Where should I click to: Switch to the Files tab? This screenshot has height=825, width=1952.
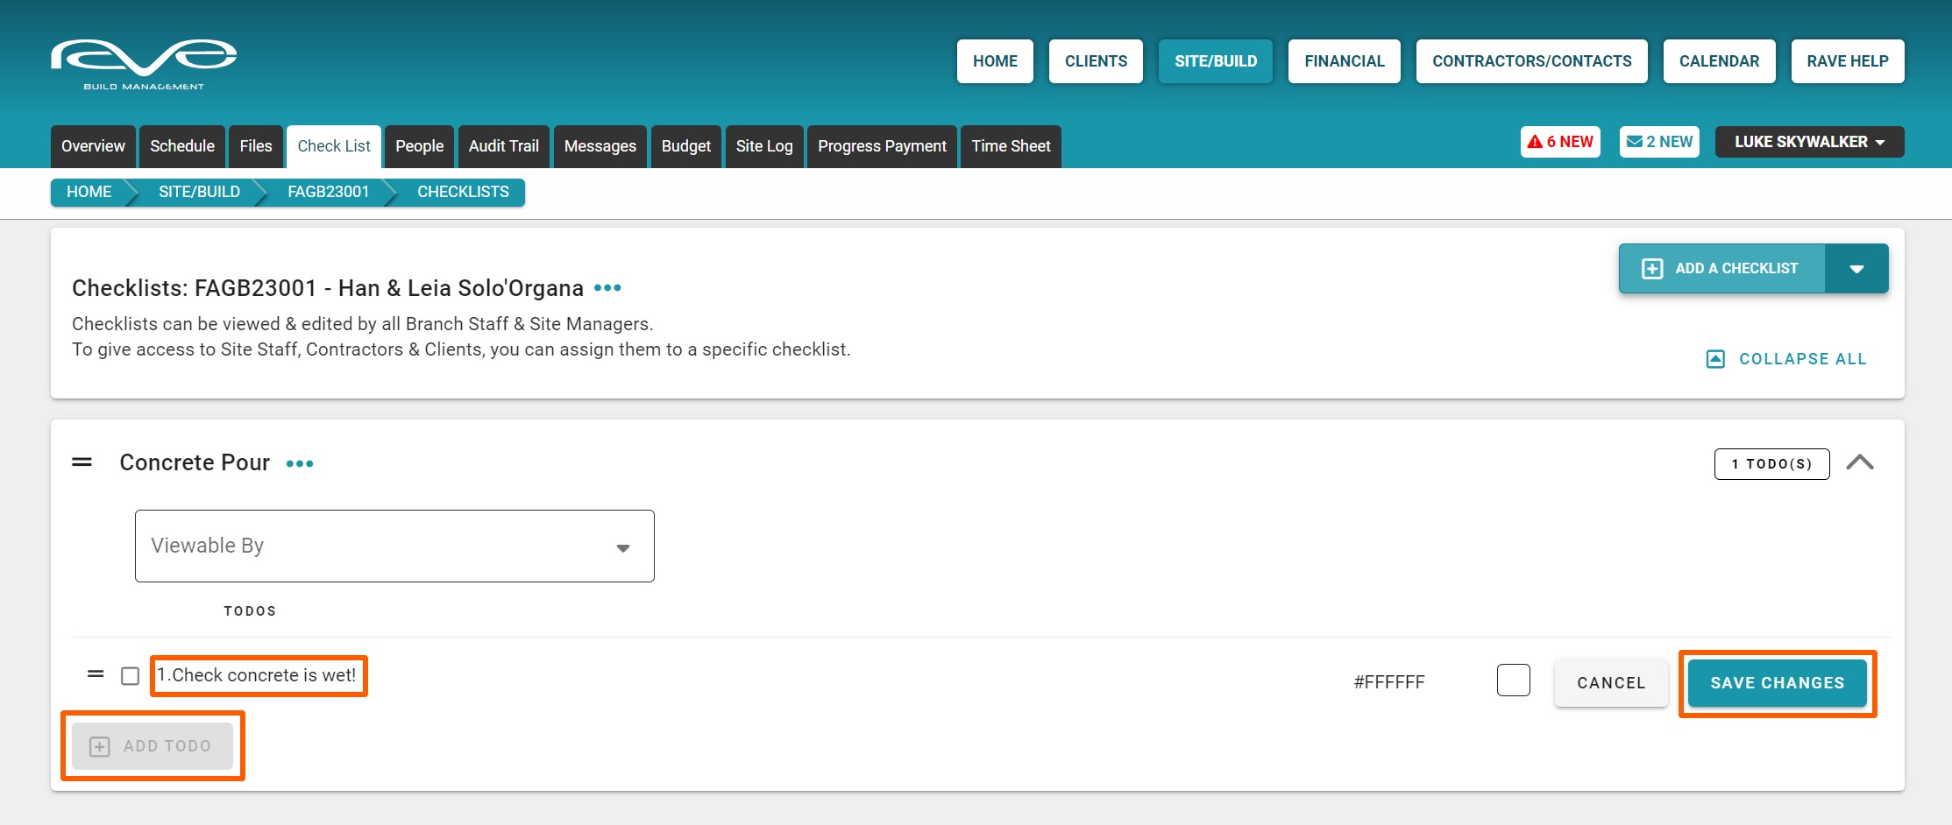coord(256,146)
